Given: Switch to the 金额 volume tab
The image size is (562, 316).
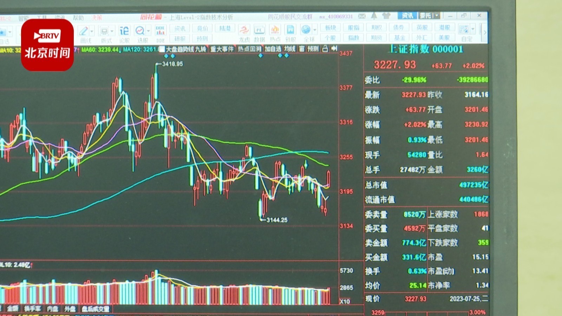Looking at the screenshot, I should click(x=13, y=309).
